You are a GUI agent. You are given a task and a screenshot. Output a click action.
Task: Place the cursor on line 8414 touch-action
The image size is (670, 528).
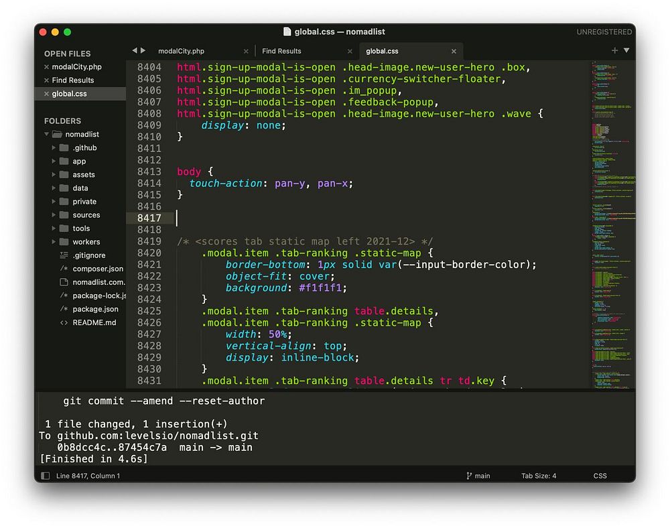pyautogui.click(x=226, y=184)
